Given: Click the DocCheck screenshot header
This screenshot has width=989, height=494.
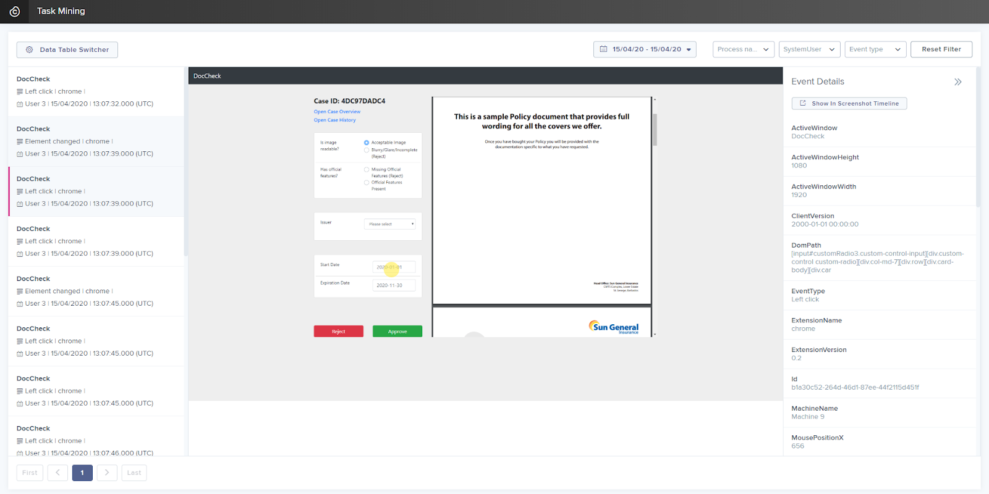Looking at the screenshot, I should point(485,76).
